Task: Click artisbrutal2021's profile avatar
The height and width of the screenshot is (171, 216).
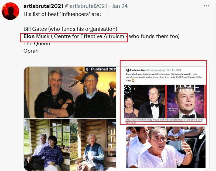Action: pos(10,11)
